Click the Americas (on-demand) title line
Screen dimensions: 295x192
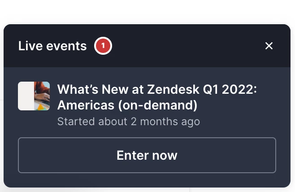pyautogui.click(x=127, y=105)
